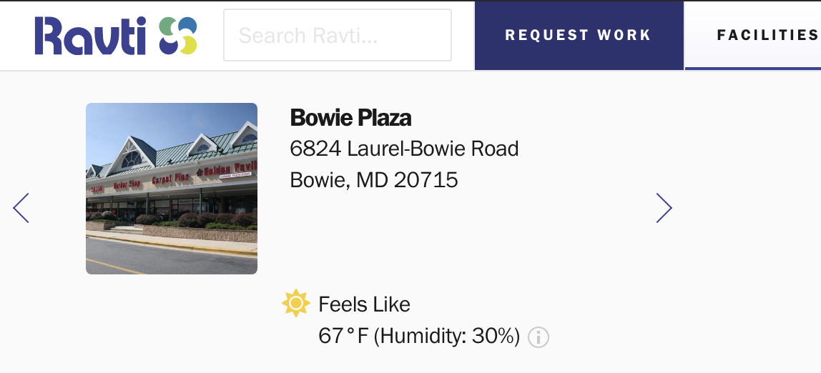Open weather info circle icon

coord(539,337)
